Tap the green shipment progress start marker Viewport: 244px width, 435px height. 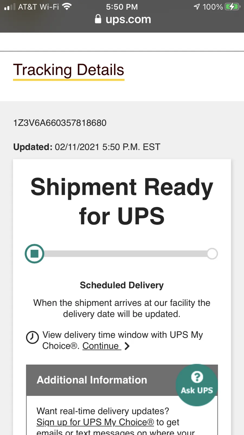[34, 254]
